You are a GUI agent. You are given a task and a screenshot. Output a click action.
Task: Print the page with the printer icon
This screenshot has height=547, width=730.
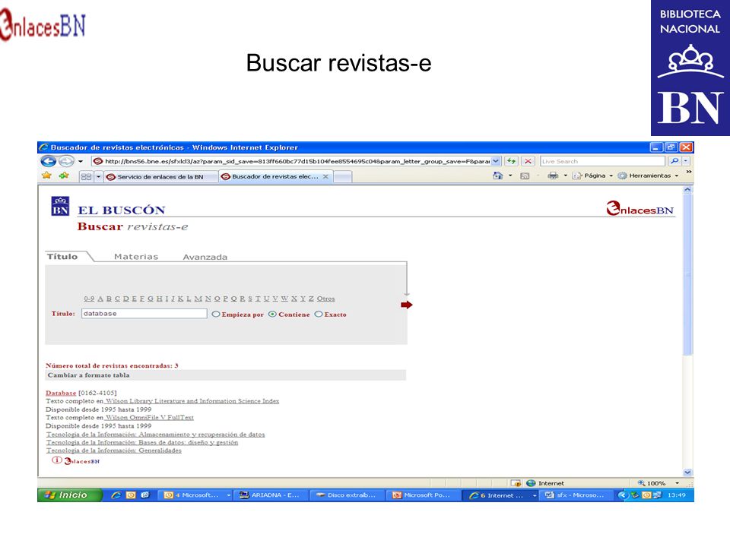pyautogui.click(x=553, y=175)
